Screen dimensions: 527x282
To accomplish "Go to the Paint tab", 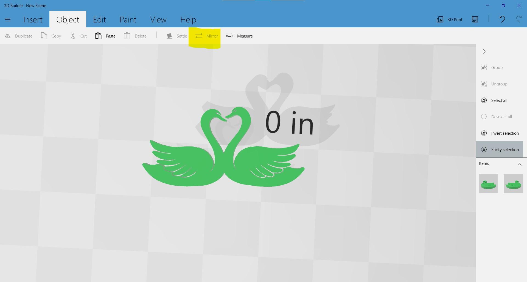I will (x=128, y=19).
